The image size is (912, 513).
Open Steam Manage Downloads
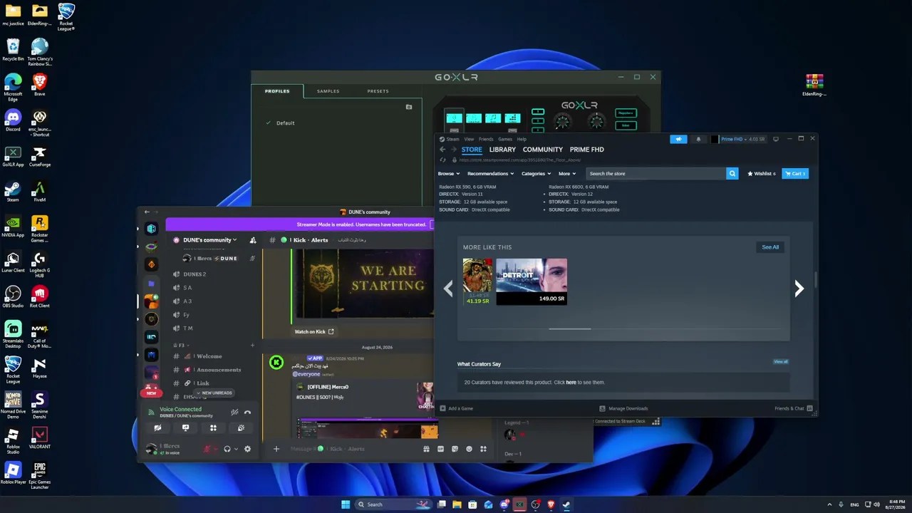pyautogui.click(x=623, y=408)
